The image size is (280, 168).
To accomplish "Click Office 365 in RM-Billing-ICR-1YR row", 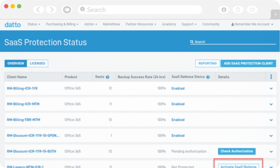I will click(72, 88).
